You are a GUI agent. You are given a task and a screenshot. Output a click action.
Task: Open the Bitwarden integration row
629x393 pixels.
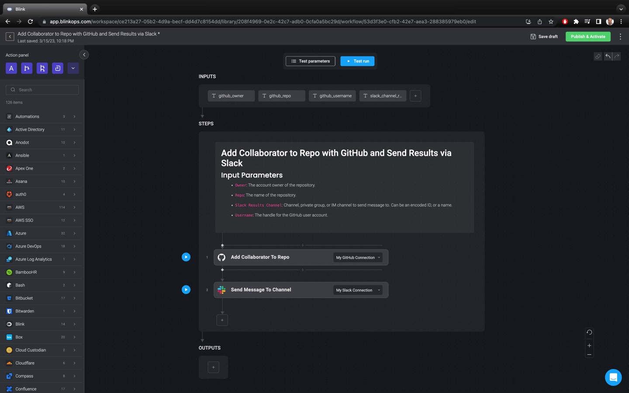[42, 311]
